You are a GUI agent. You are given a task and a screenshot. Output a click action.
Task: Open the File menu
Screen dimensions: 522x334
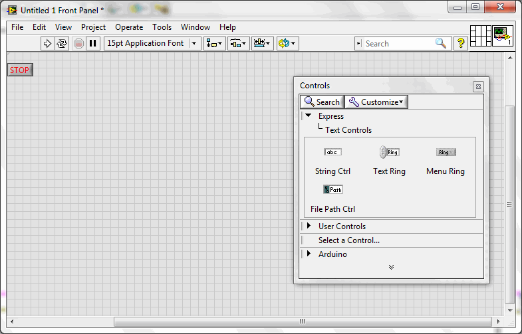coord(17,27)
